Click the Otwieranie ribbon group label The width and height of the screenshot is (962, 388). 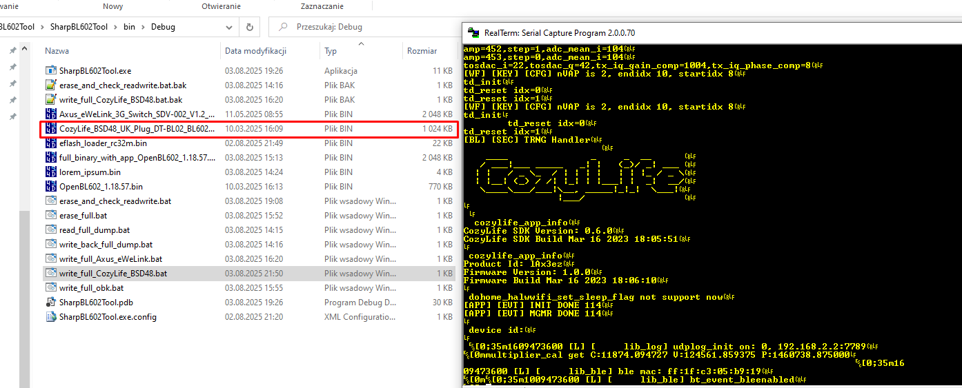[221, 6]
